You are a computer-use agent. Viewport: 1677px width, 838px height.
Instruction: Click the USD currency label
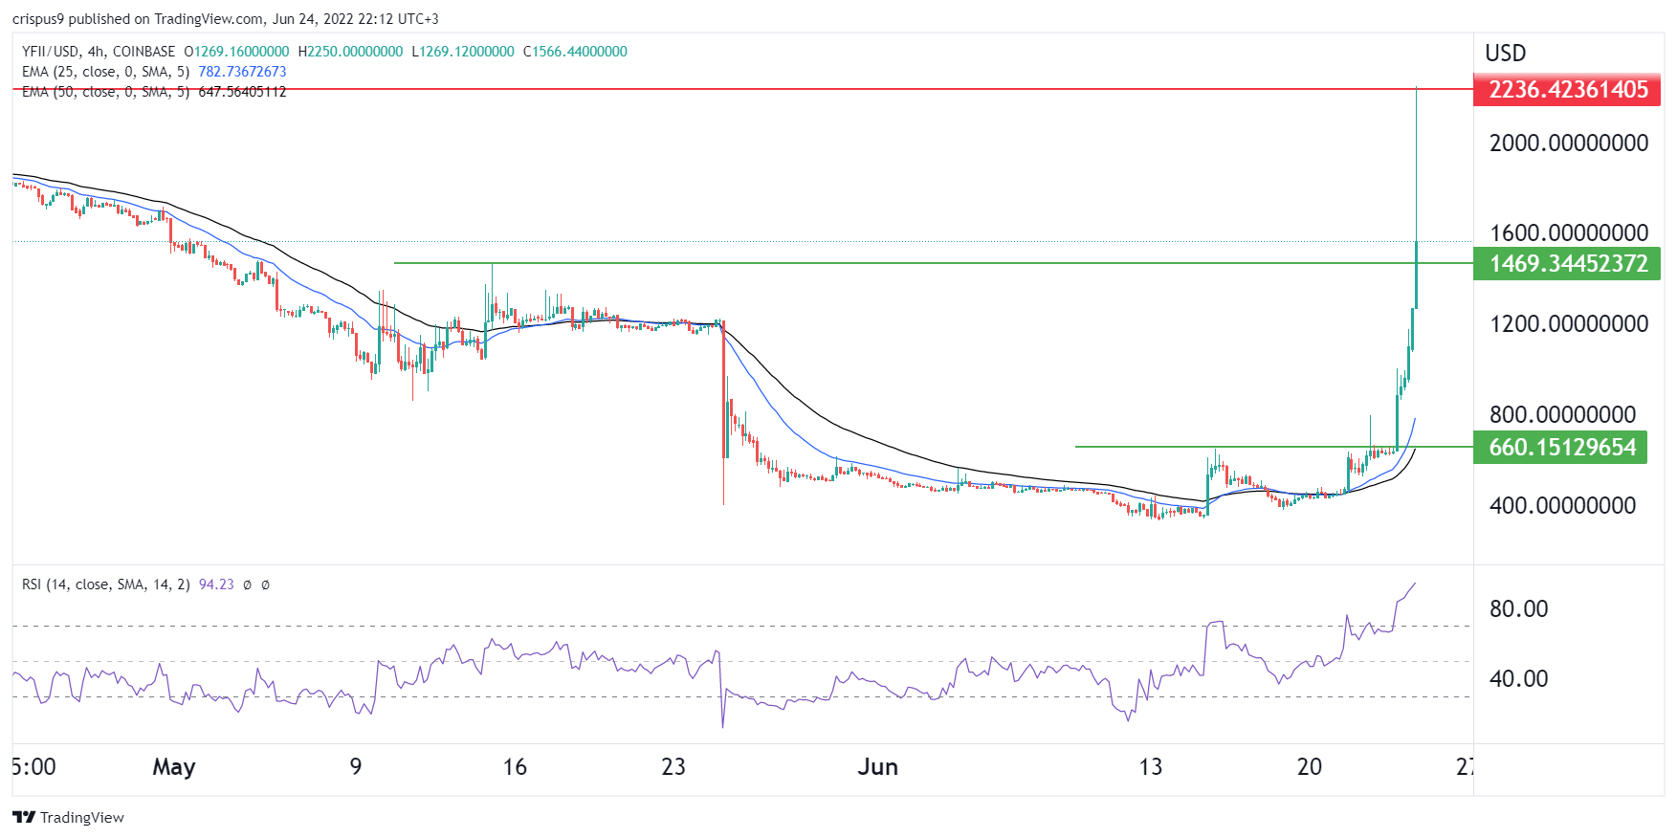click(1505, 54)
